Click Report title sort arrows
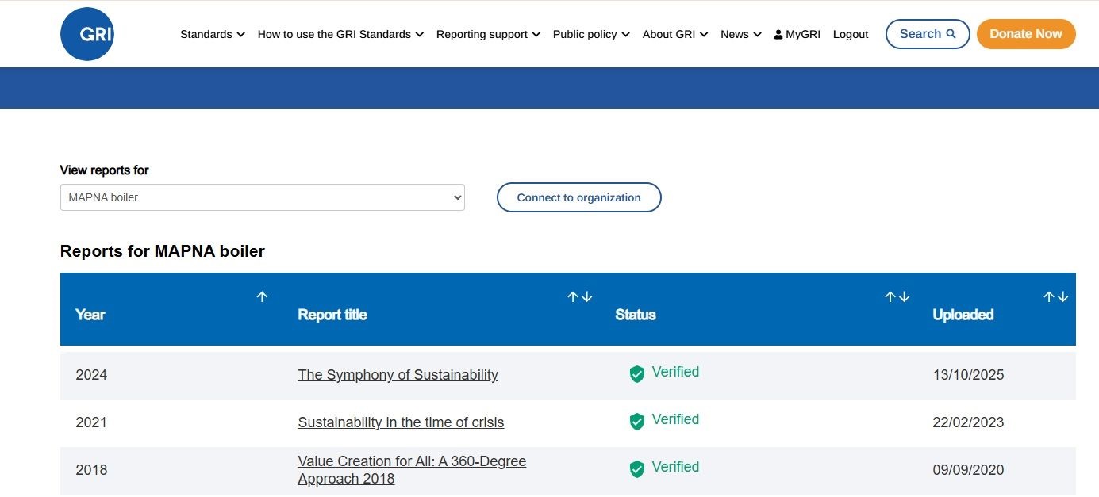The width and height of the screenshot is (1099, 497). click(x=579, y=296)
